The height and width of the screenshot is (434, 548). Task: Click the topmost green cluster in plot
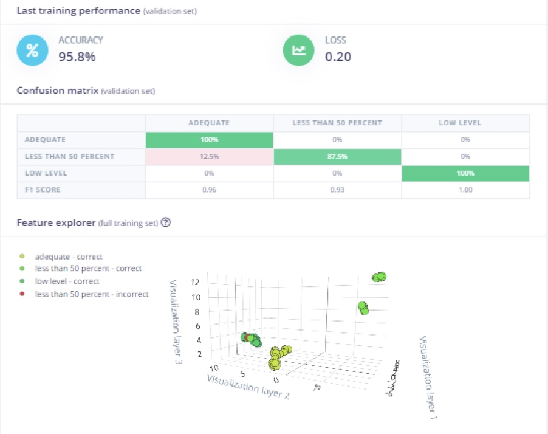(379, 277)
